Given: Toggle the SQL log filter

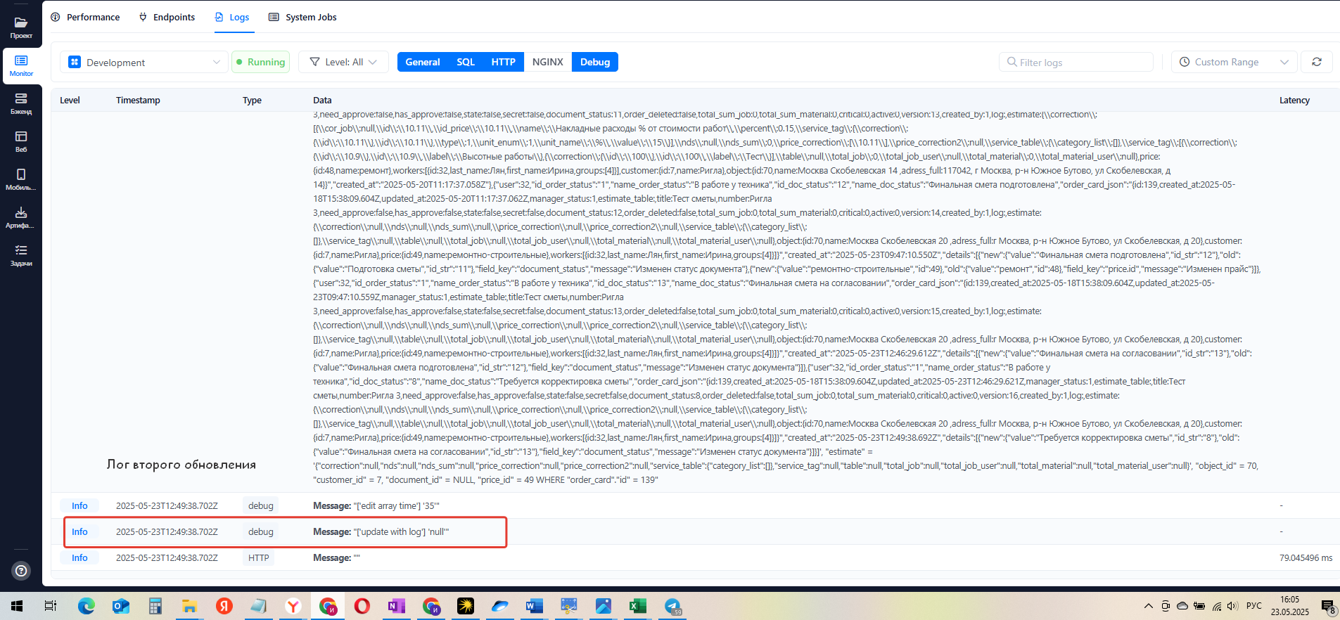Looking at the screenshot, I should point(466,62).
